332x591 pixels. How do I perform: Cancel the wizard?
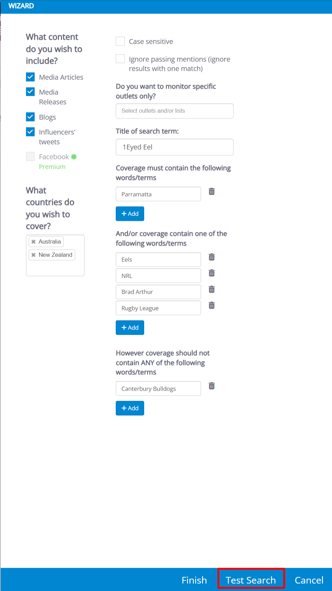point(309,580)
